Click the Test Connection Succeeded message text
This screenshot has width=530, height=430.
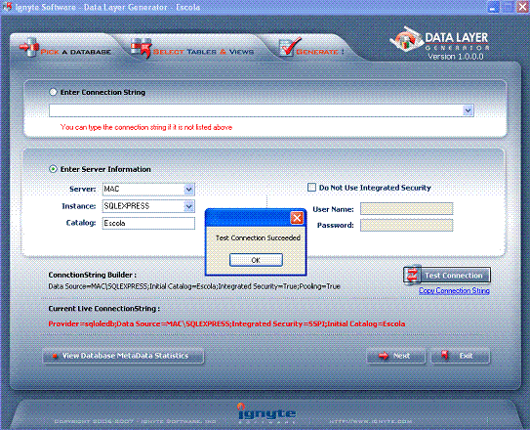click(258, 237)
